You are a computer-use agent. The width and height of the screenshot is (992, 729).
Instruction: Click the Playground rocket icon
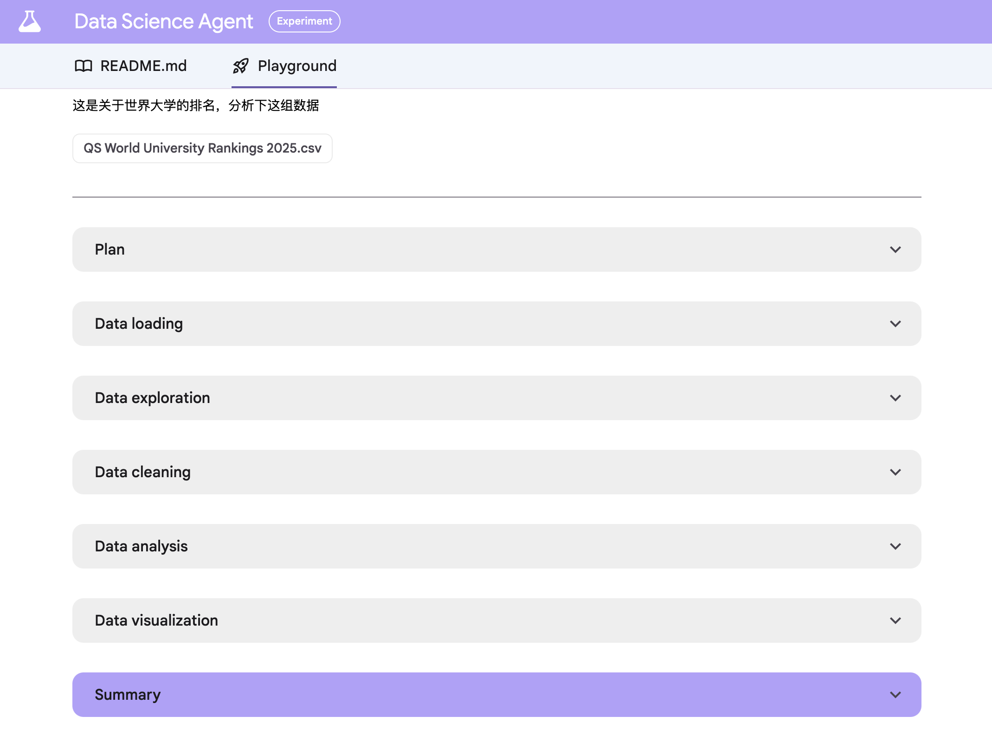241,66
